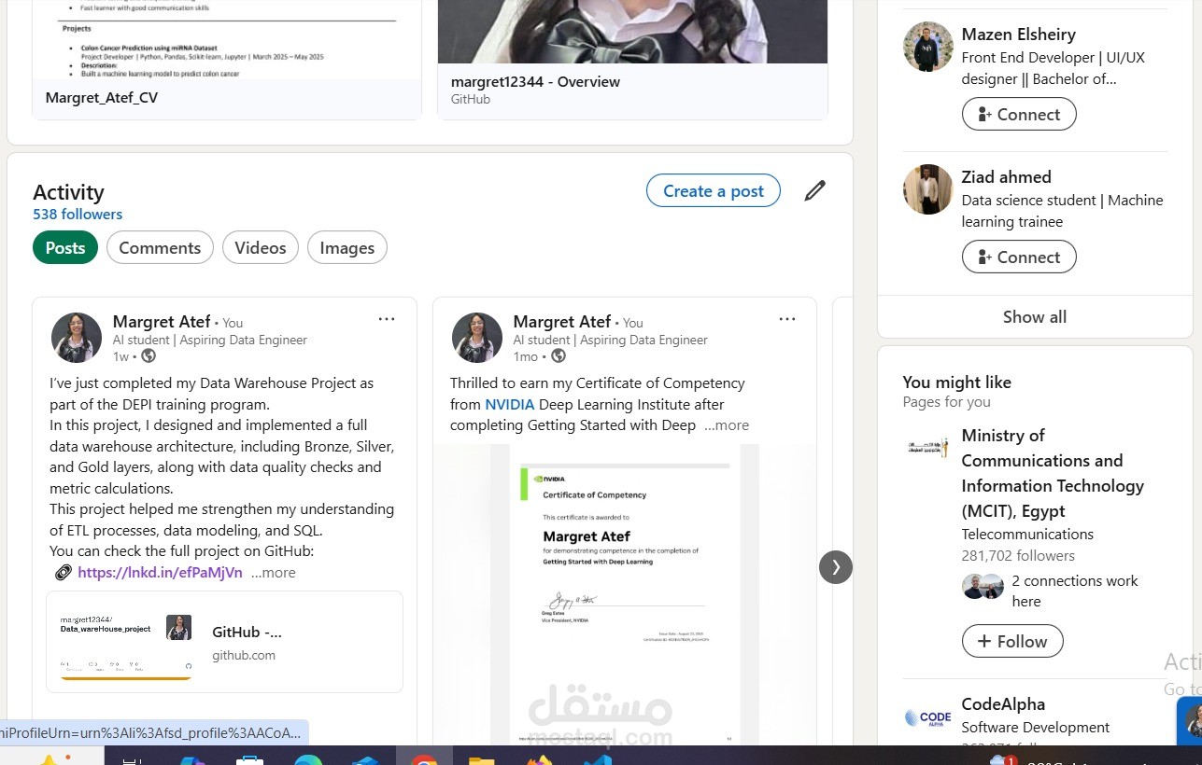Open Mazen Elsheiry's profile photo
Image resolution: width=1202 pixels, height=765 pixels.
pyautogui.click(x=928, y=47)
